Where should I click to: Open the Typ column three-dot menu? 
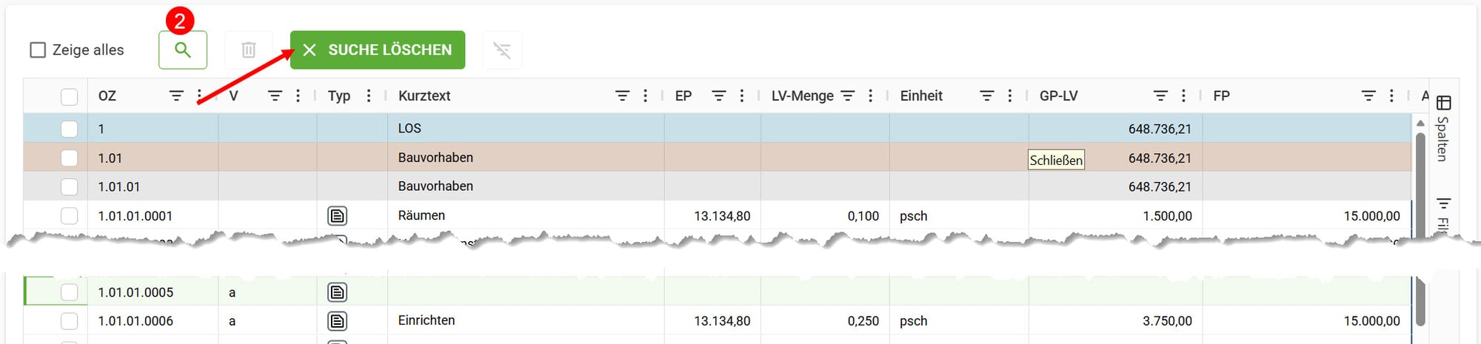(x=368, y=96)
